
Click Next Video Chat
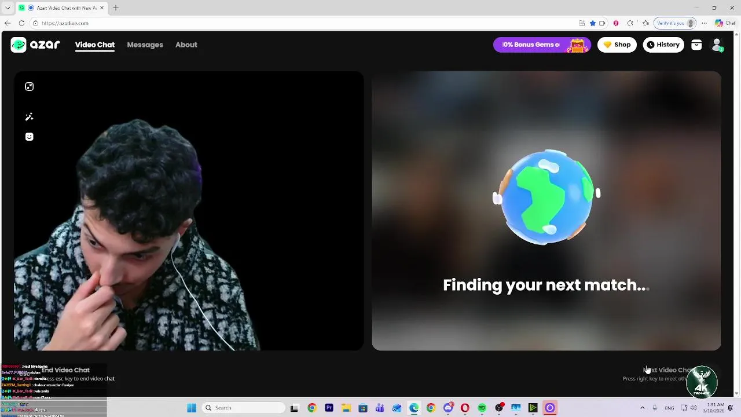[669, 370]
